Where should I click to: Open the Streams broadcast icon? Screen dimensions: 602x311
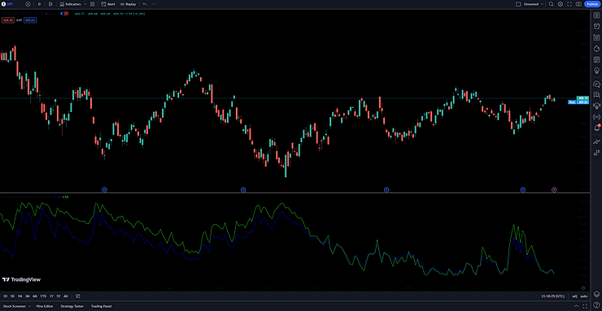(596, 116)
